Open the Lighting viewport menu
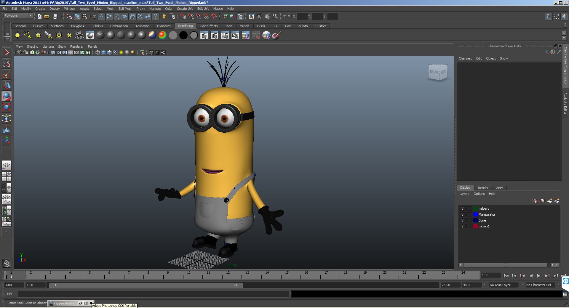The image size is (569, 308). (x=48, y=46)
